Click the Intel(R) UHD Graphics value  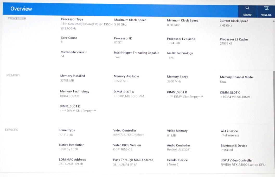[129, 135]
